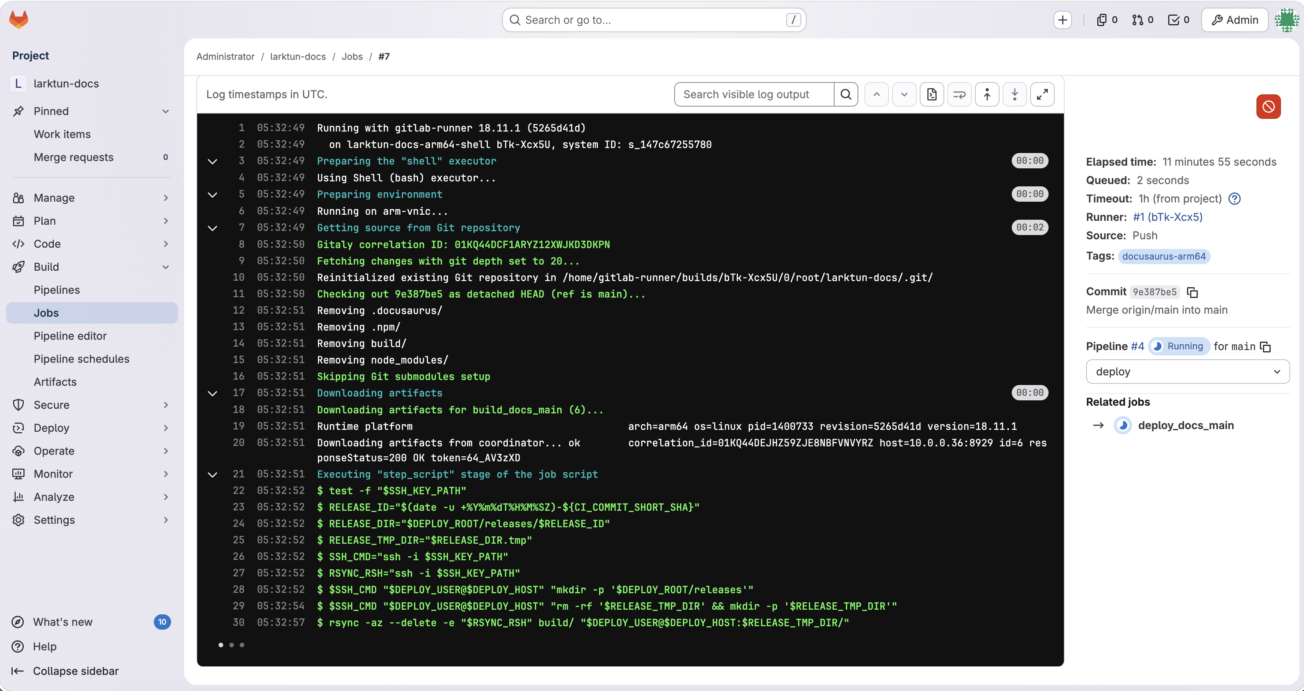Toggle line wrapping in the job log
The image size is (1304, 691).
coord(960,94)
